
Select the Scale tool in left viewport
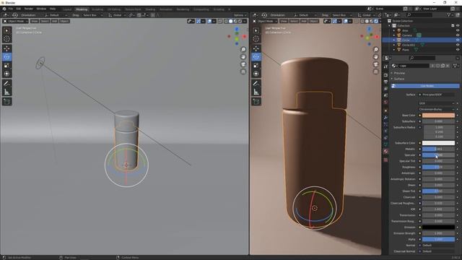(6, 66)
